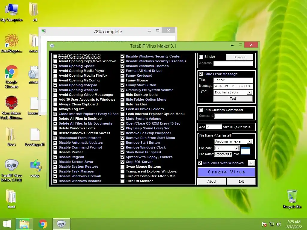Open the My Computer desktop icon

(12, 12)
